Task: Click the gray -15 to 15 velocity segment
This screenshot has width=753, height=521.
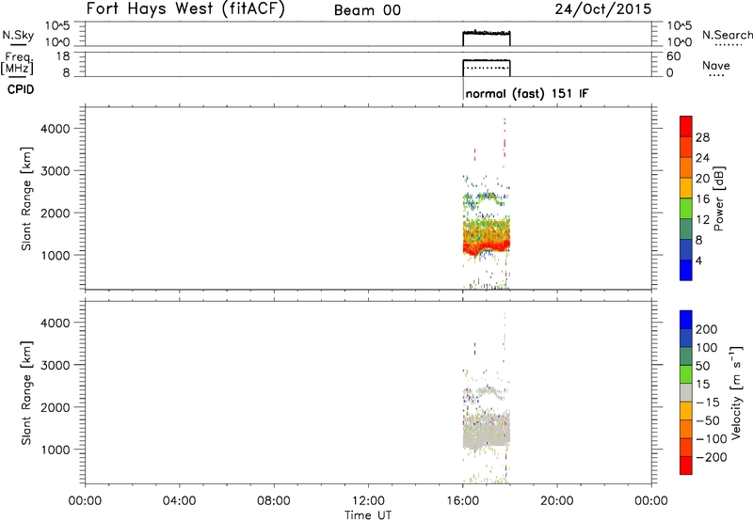Action: [x=686, y=392]
